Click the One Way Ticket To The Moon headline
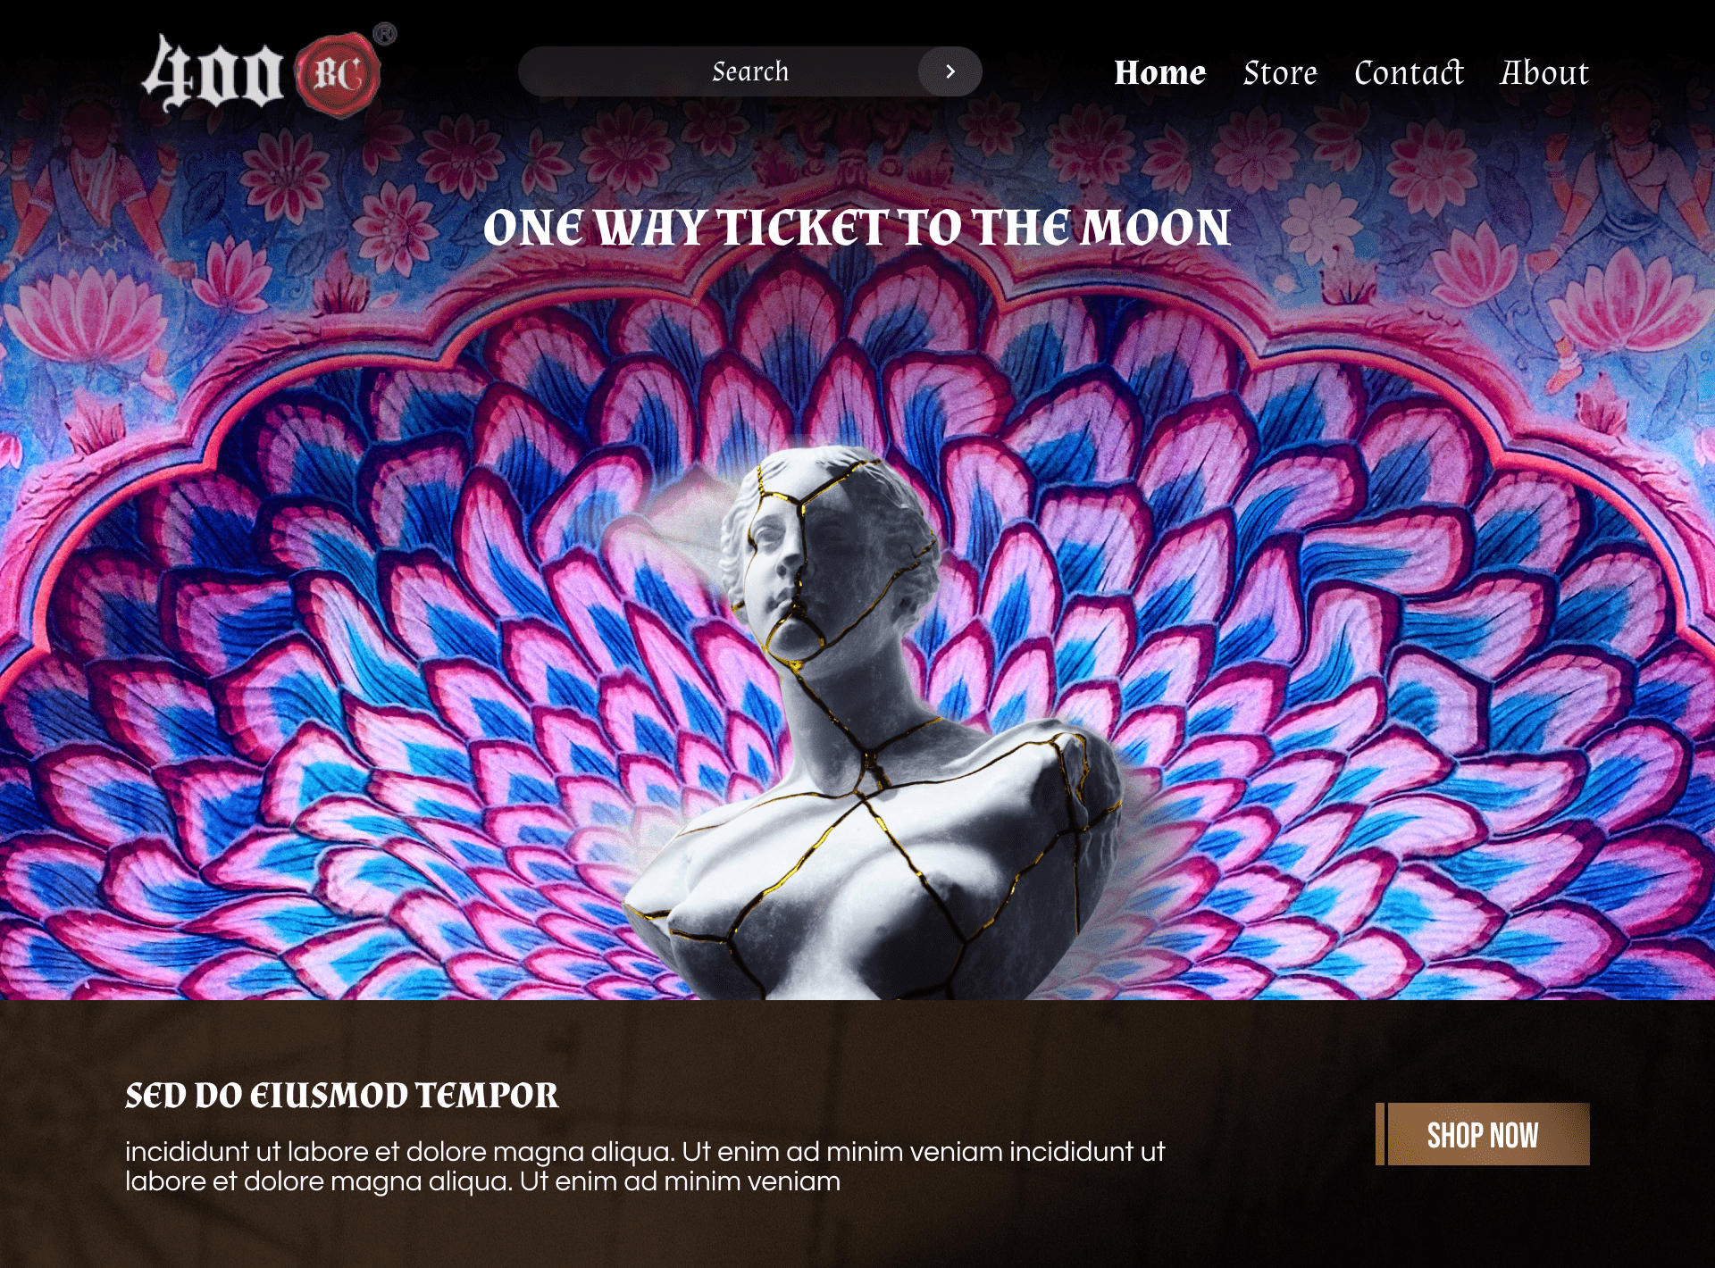Viewport: 1715px width, 1268px height. click(x=857, y=228)
